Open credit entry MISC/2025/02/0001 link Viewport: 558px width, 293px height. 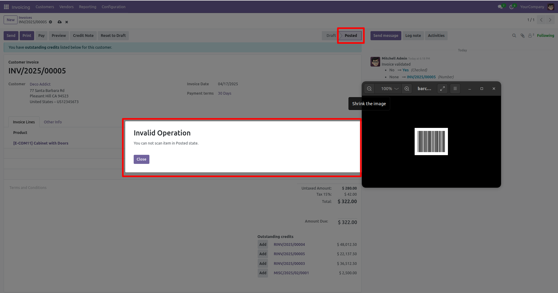coord(291,273)
